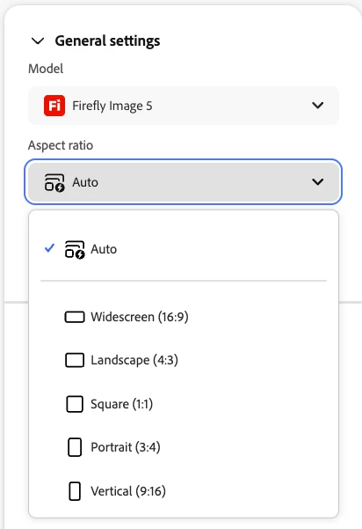The width and height of the screenshot is (362, 529).
Task: Click the General settings heading
Action: pos(107,40)
